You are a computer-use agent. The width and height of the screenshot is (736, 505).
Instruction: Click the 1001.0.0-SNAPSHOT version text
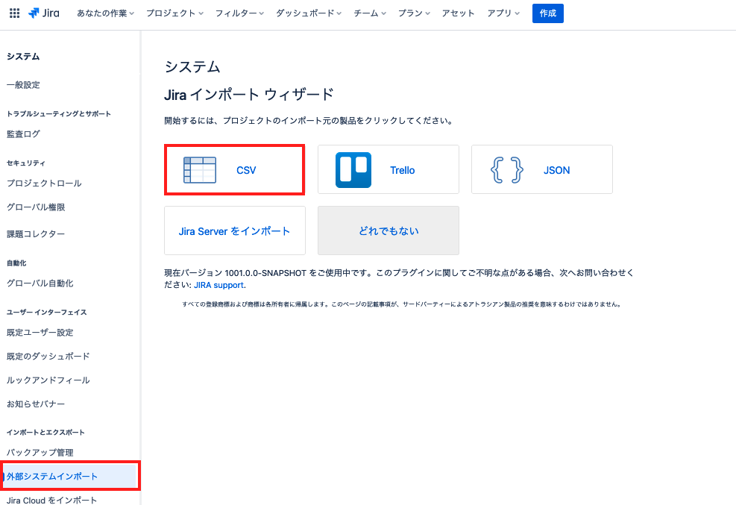click(x=265, y=273)
